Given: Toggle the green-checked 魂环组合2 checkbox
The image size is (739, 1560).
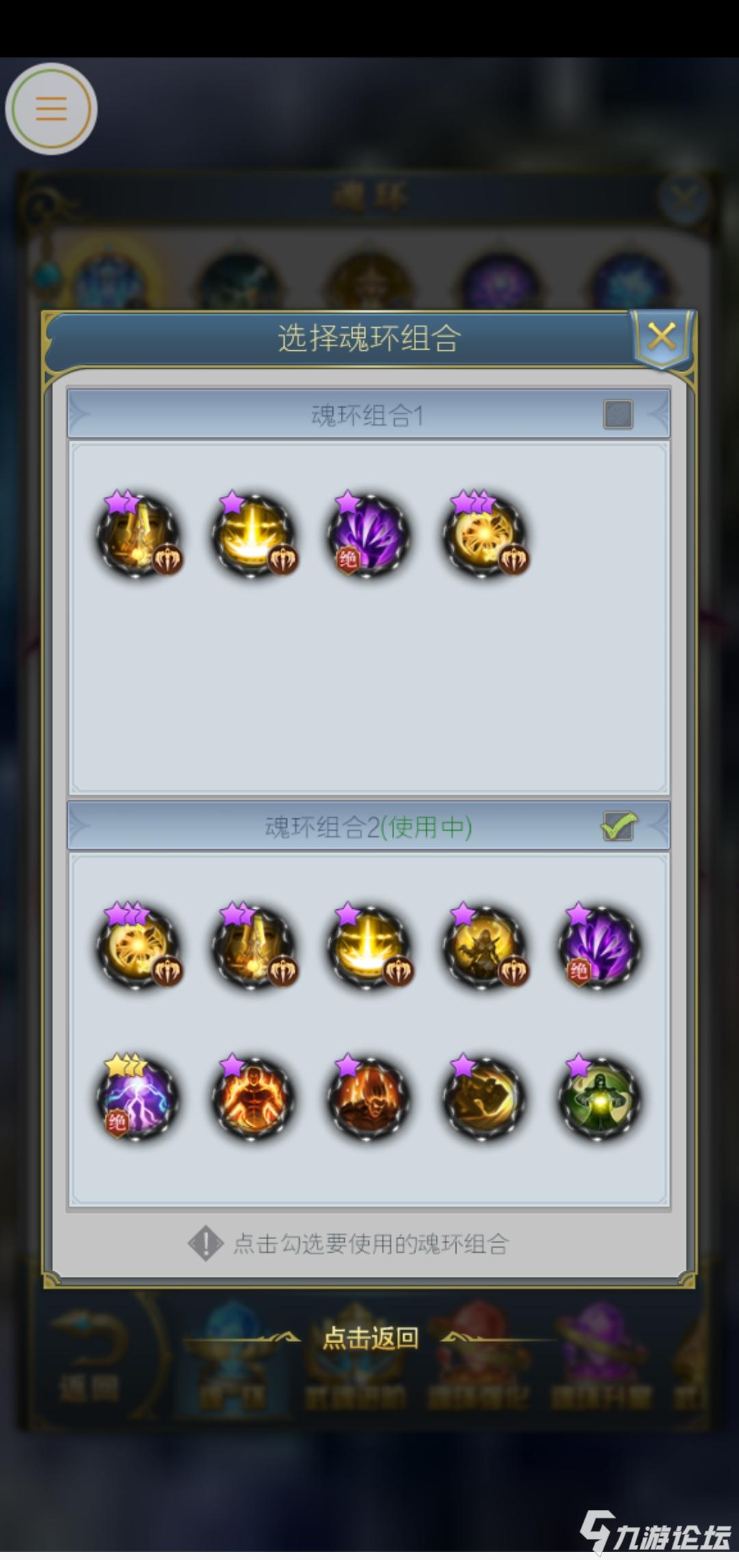Looking at the screenshot, I should pyautogui.click(x=619, y=827).
